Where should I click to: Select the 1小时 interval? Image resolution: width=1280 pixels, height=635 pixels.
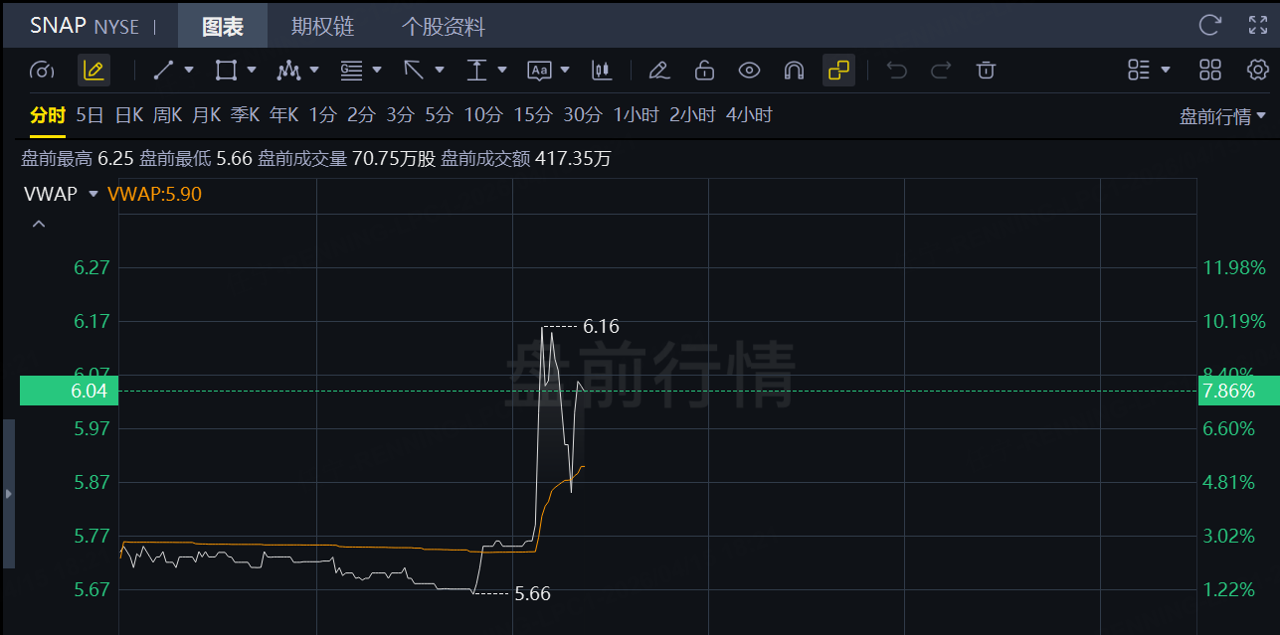pyautogui.click(x=637, y=115)
